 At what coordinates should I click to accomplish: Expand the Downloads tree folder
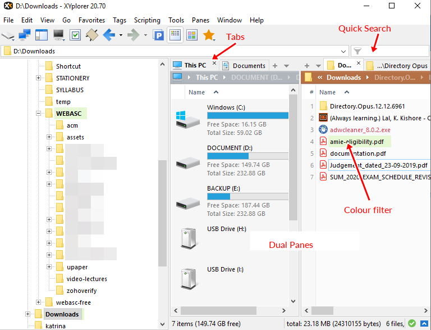click(27, 314)
